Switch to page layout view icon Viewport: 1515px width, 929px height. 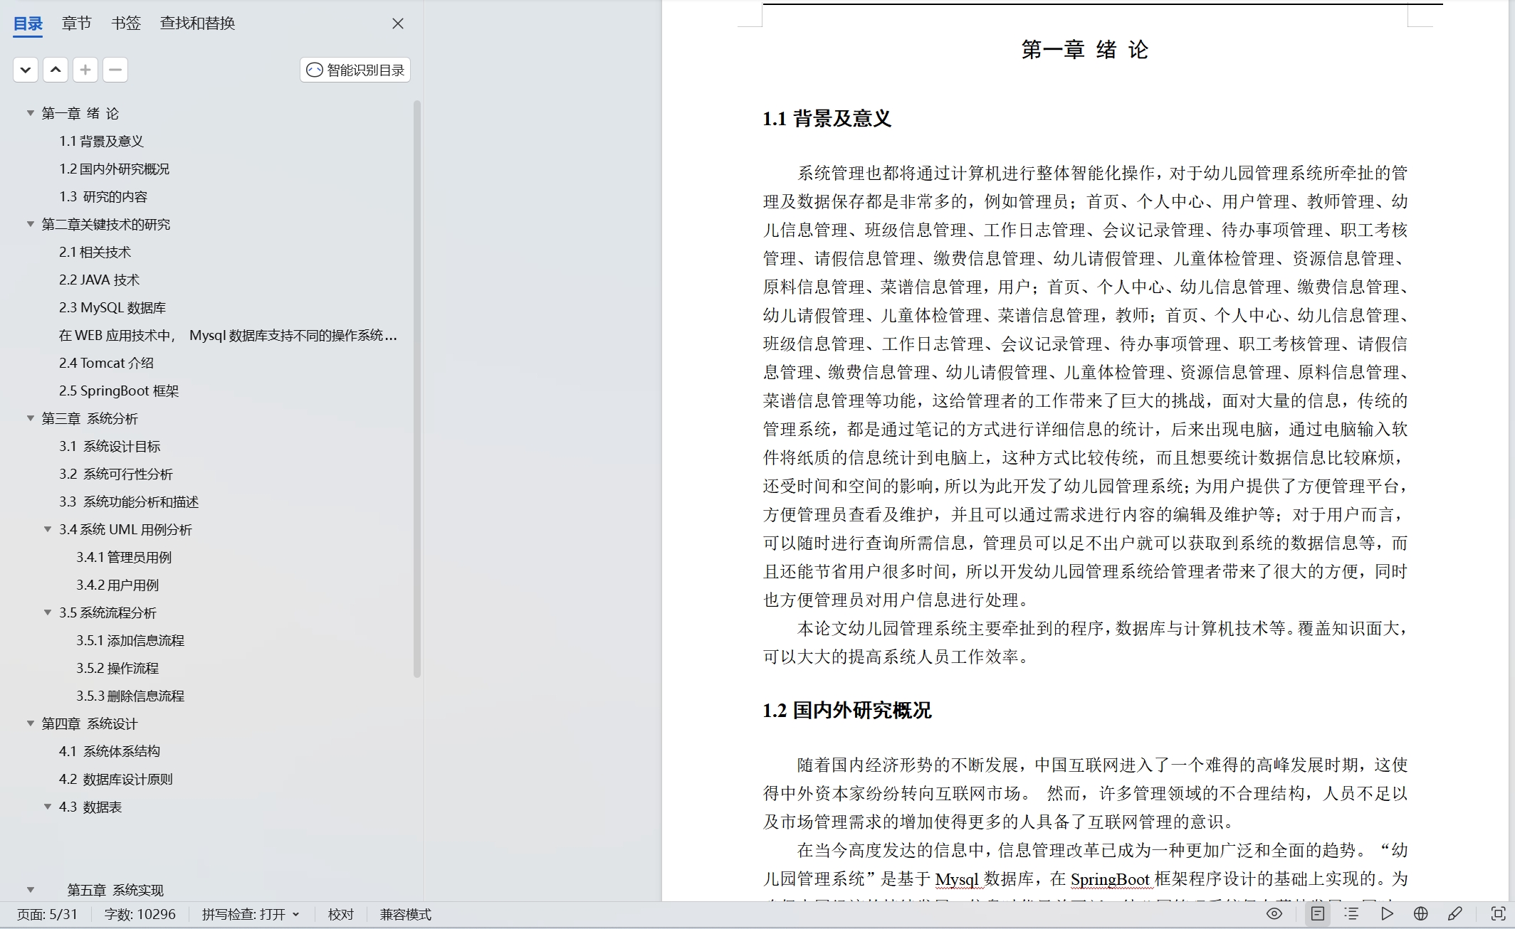1318,914
